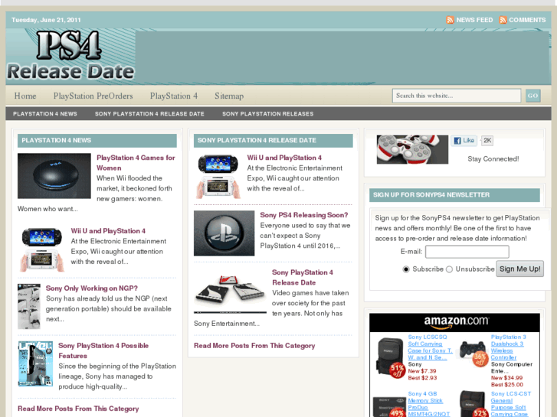
Task: Click the News Feed RSS icon
Action: tap(450, 20)
